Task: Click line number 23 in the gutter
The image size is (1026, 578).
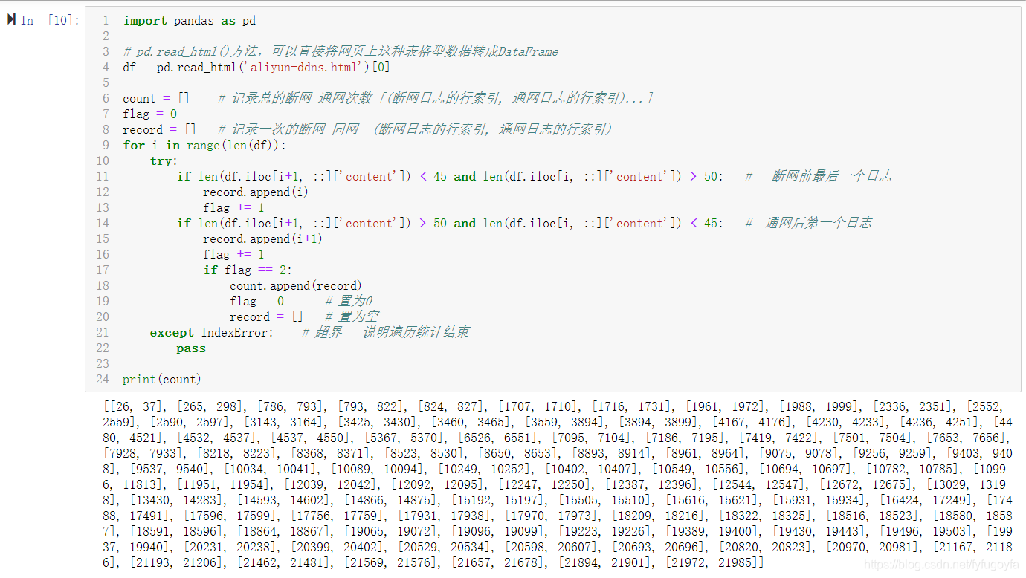Action: (x=102, y=363)
